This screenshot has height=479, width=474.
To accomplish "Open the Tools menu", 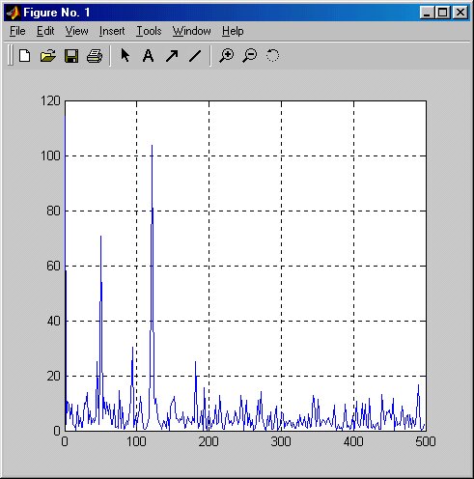I will pos(149,31).
